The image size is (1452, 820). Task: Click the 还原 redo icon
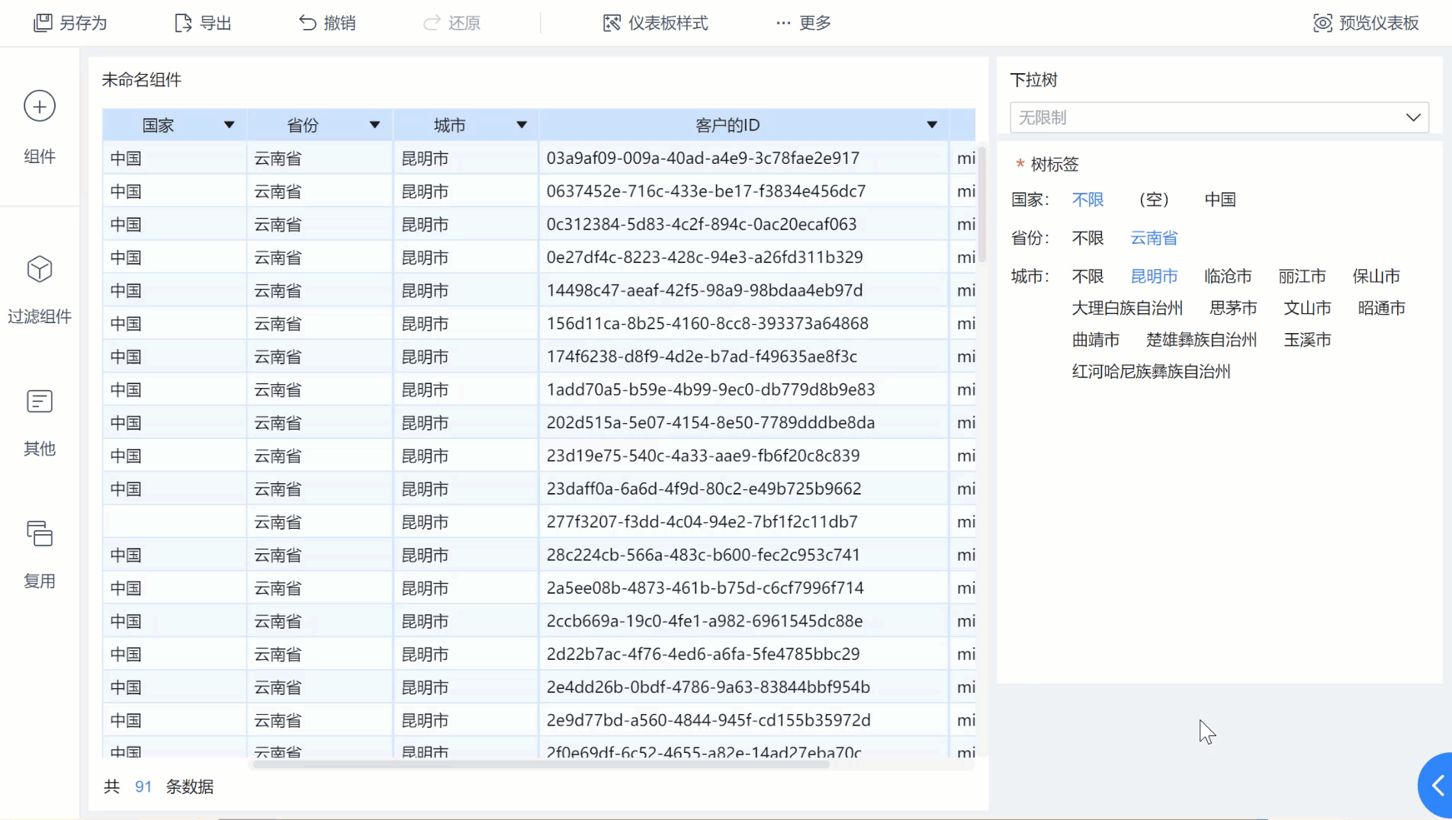(x=432, y=23)
